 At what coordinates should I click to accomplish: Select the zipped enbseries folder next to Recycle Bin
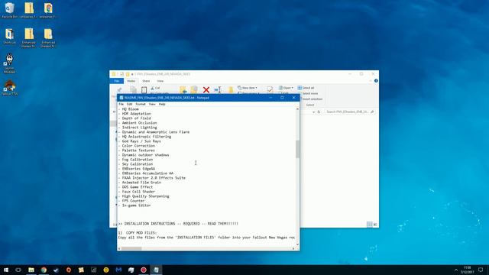click(29, 11)
